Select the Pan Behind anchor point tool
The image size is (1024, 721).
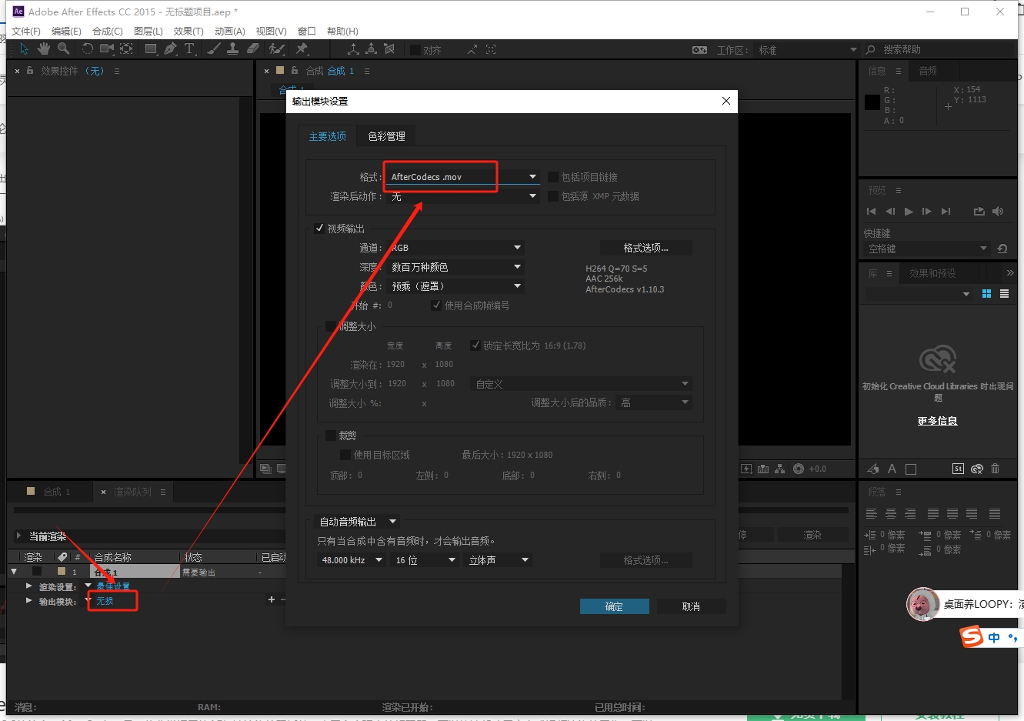[126, 49]
